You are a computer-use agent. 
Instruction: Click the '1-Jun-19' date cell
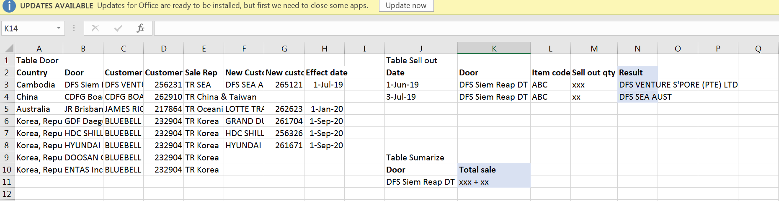tap(421, 85)
